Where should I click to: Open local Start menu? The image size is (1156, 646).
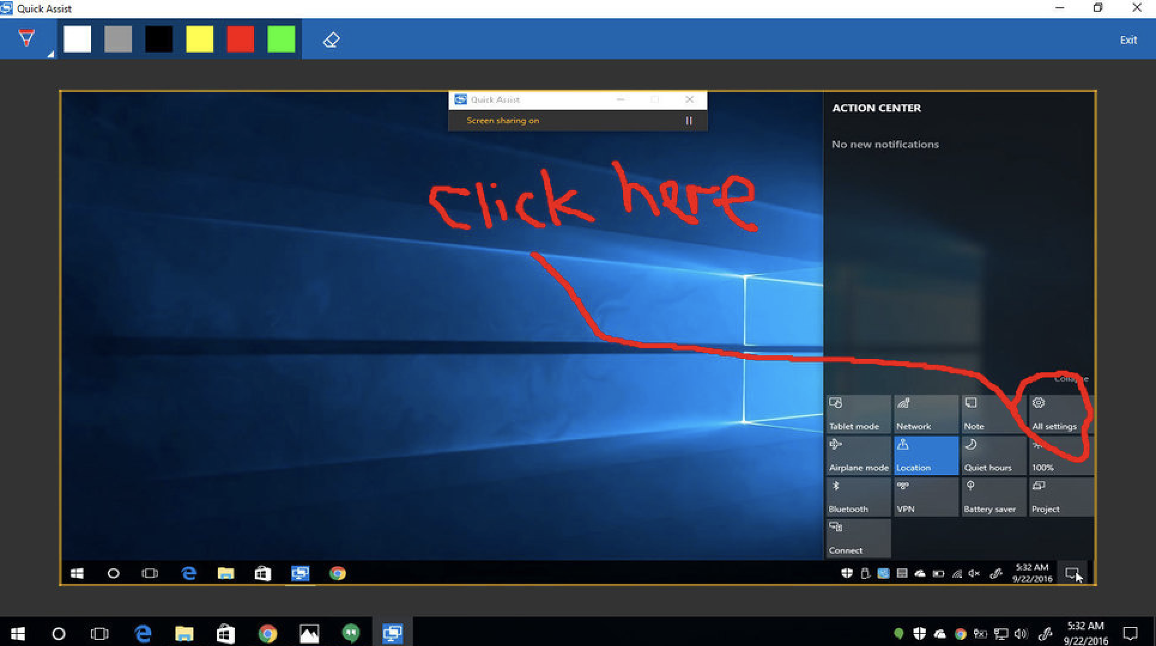18,633
